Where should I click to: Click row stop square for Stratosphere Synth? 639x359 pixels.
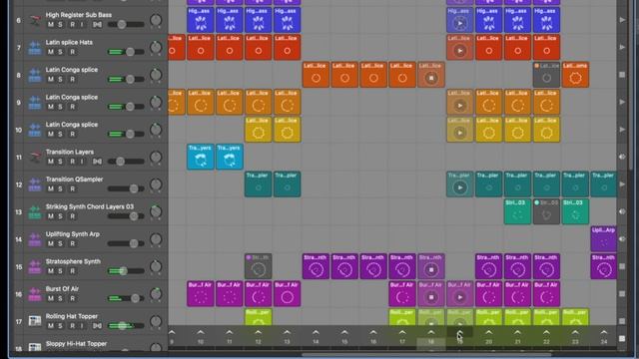[622, 266]
